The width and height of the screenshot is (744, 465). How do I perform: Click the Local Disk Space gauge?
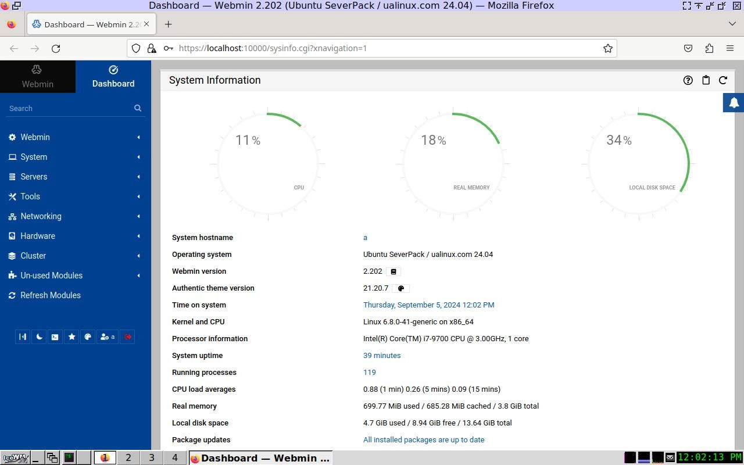point(639,163)
